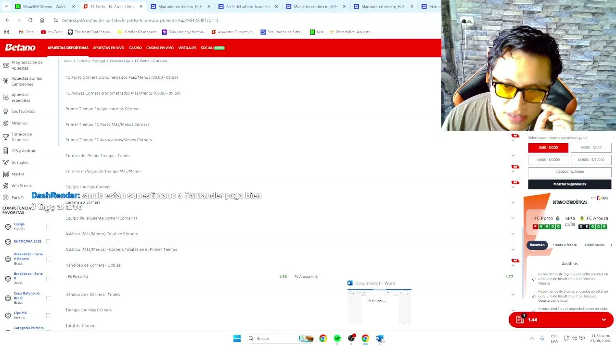Open the Gmail bookmark
The width and height of the screenshot is (616, 346).
coord(27,32)
